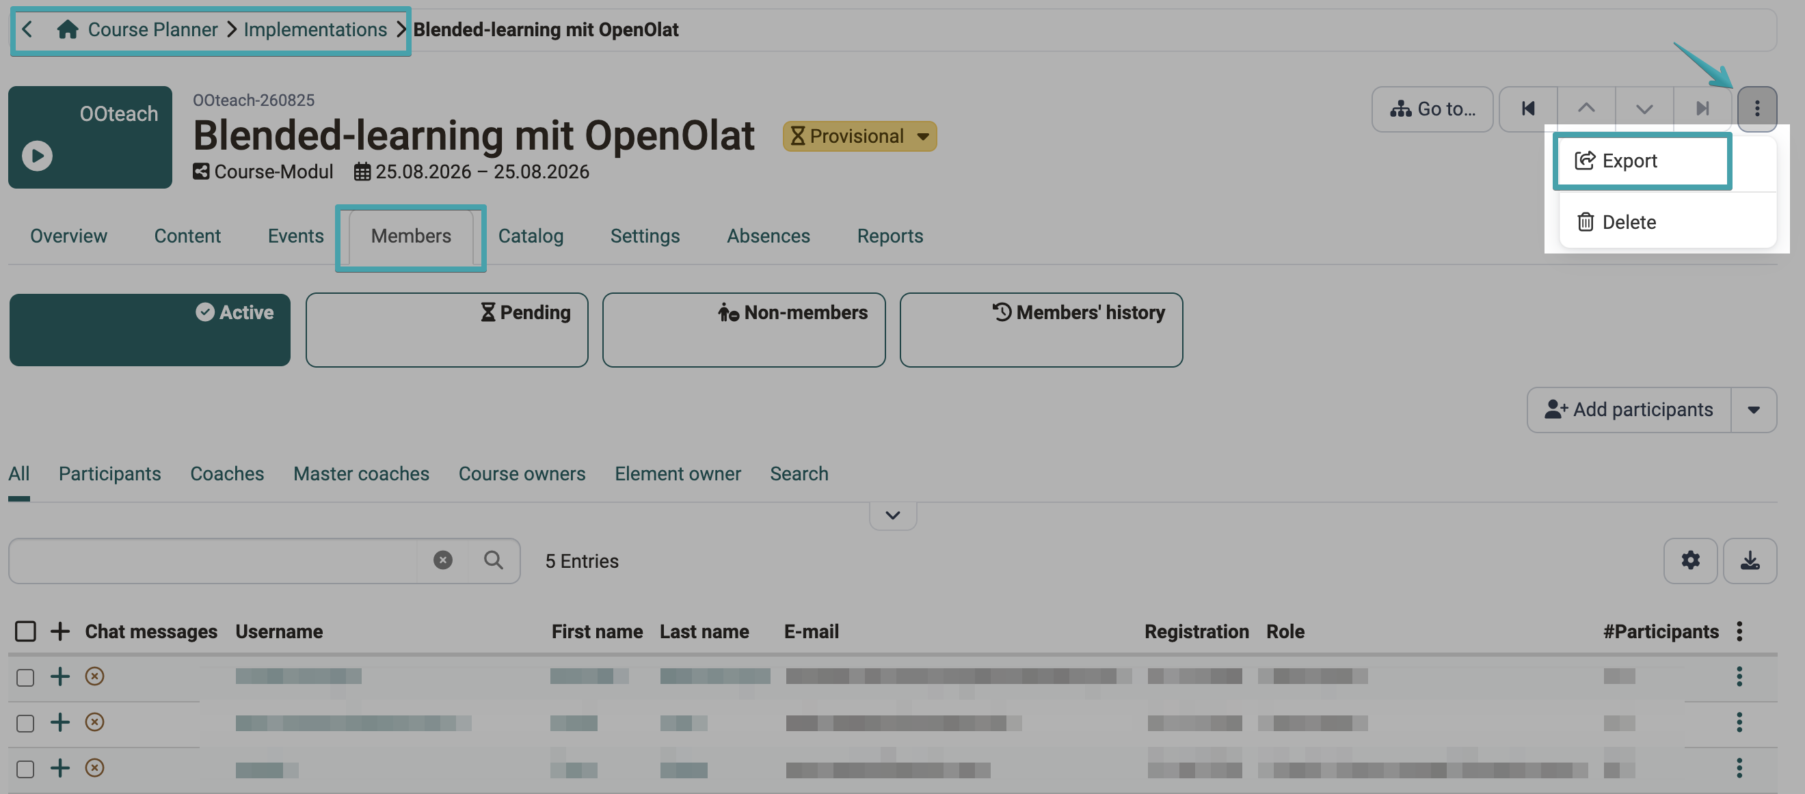Click the home icon in breadcrumb
The height and width of the screenshot is (794, 1805).
67,29
